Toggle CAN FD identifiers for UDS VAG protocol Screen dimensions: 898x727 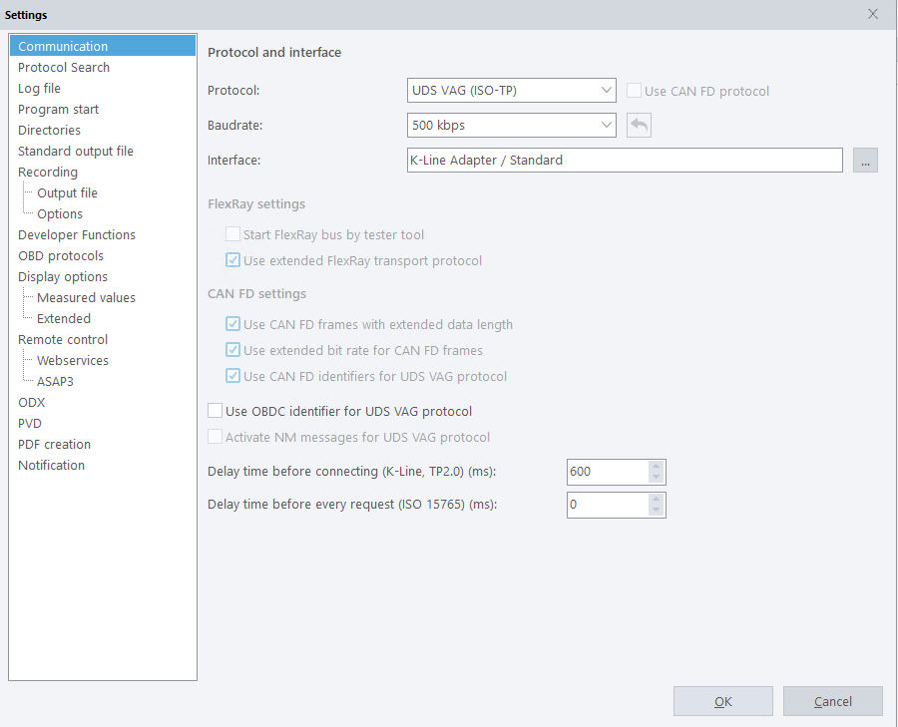point(232,376)
